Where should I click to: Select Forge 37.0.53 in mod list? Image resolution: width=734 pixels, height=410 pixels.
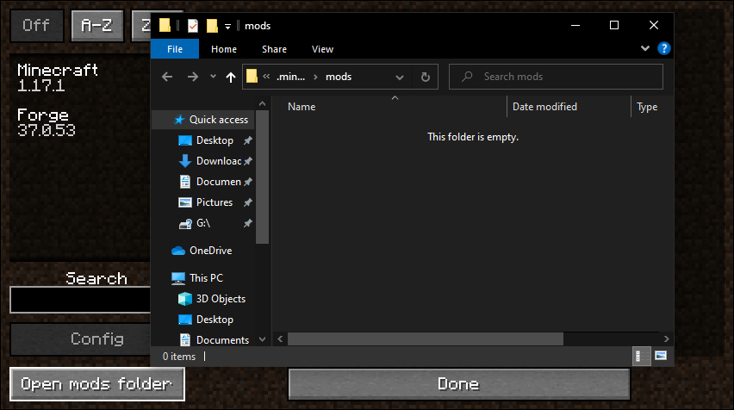click(x=46, y=122)
